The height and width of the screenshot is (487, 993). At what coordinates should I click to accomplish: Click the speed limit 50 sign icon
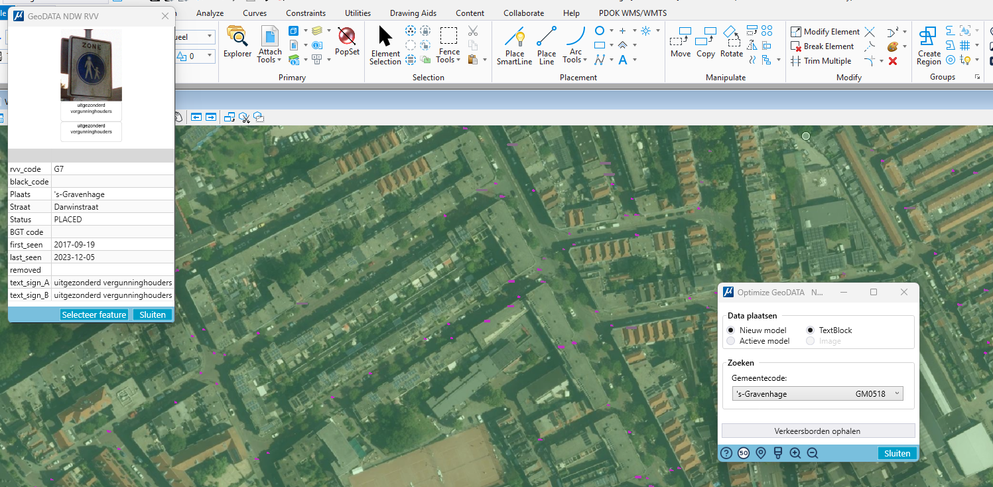click(x=744, y=453)
